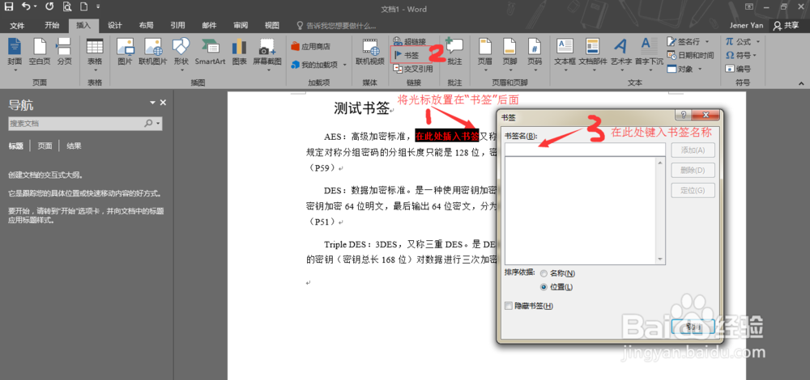
Task: Expand the 符号 dropdown arrow
Action: [x=755, y=55]
